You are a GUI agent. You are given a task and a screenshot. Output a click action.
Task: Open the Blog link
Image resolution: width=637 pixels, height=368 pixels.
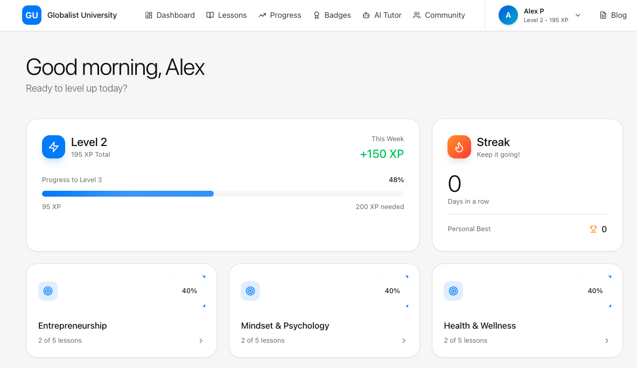coord(613,16)
